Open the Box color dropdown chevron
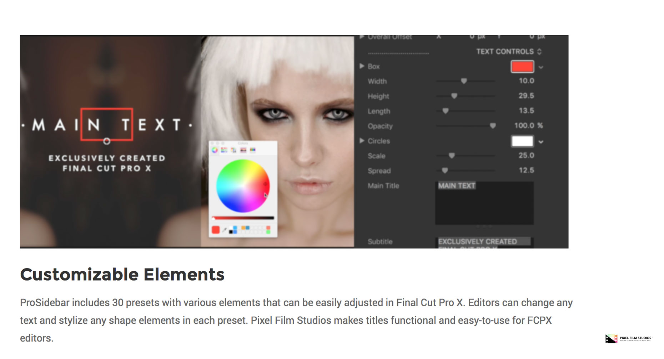Screen dimensions: 664x359 pyautogui.click(x=541, y=67)
